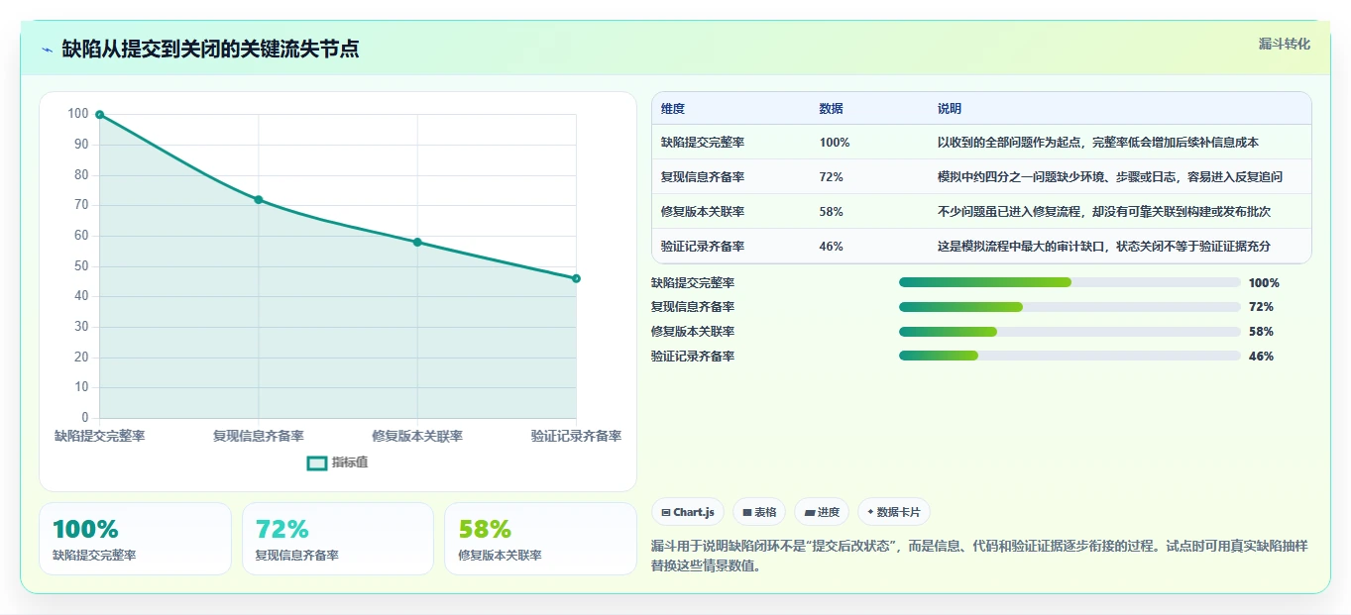Click the footnote paragraph starting 漏斗用于说明
The height and width of the screenshot is (615, 1351).
click(x=981, y=557)
